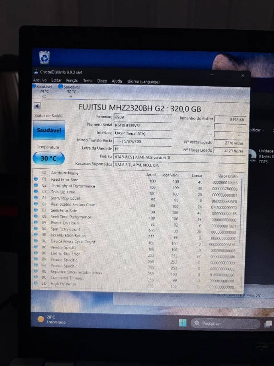The width and height of the screenshot is (274, 366).
Task: Click status dot for Reallocated Sectors Count
Action: [36, 204]
